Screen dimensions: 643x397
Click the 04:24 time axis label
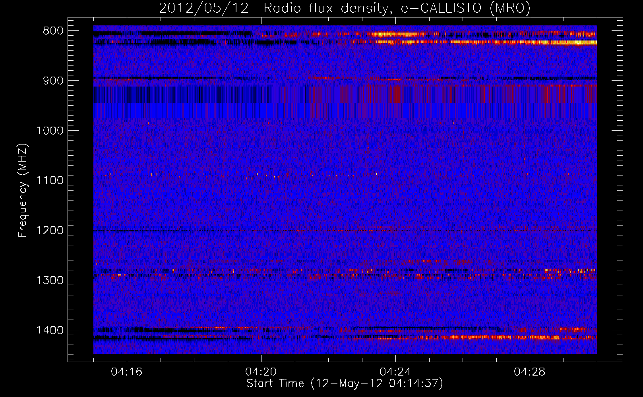pyautogui.click(x=395, y=372)
